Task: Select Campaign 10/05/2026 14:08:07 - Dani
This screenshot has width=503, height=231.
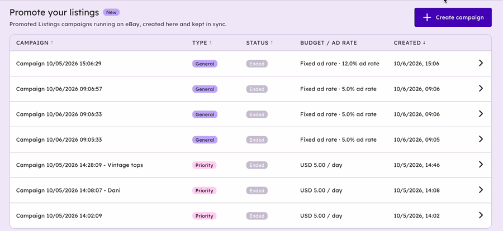Action: tap(68, 190)
